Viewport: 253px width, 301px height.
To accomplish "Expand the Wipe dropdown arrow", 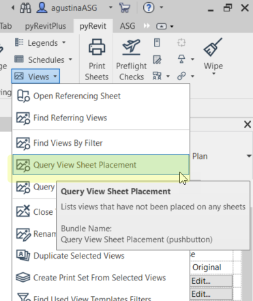I will (213, 74).
